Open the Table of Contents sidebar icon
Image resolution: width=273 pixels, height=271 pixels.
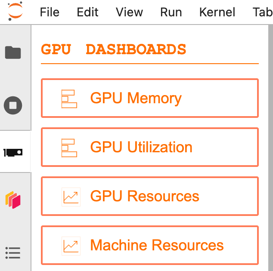coord(13,253)
